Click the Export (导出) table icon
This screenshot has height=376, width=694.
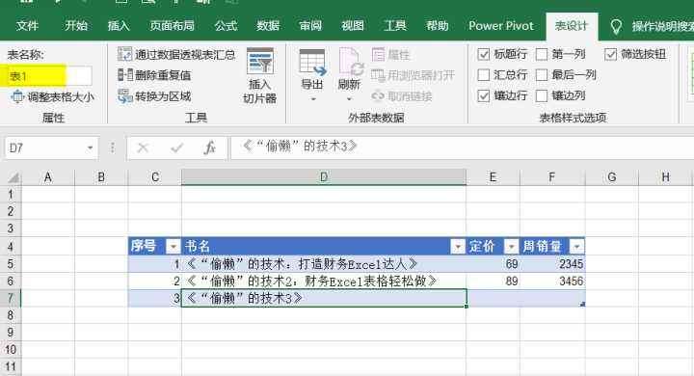[312, 63]
